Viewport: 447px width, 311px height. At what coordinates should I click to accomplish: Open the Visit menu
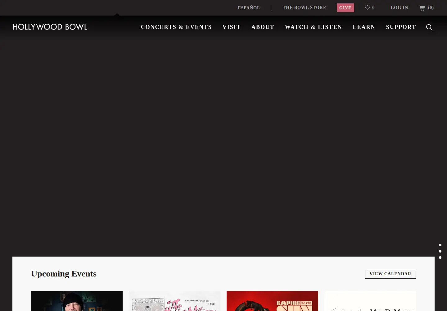pos(232,27)
